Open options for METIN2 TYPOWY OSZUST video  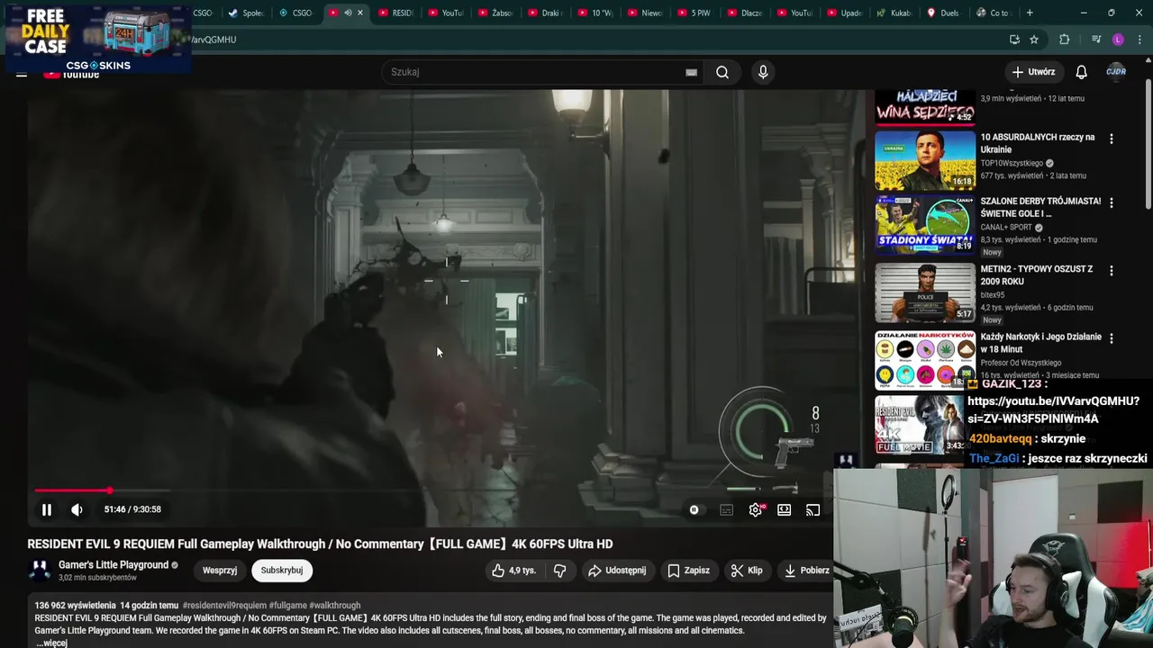tap(1111, 271)
